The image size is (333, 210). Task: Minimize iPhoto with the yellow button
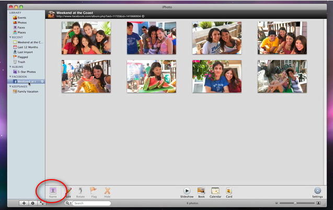point(16,7)
